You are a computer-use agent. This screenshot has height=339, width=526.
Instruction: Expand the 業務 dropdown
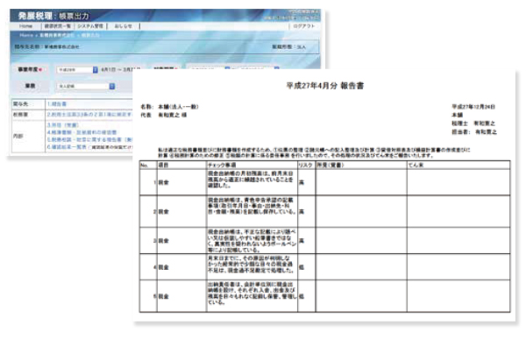point(86,87)
